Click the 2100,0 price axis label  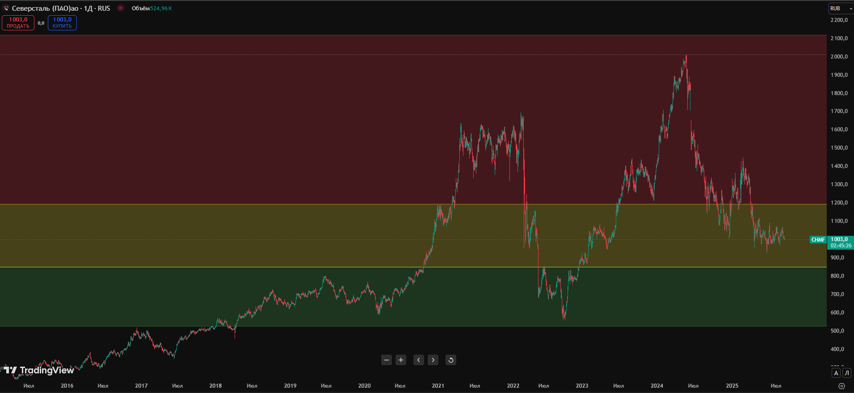tap(839, 38)
